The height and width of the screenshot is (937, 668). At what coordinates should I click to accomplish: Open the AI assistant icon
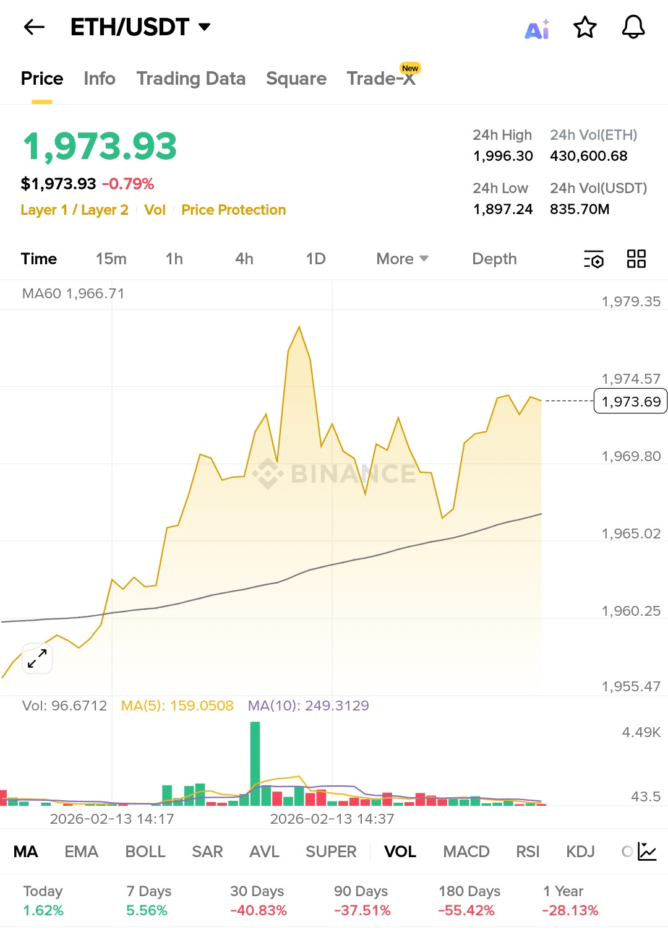tap(537, 28)
